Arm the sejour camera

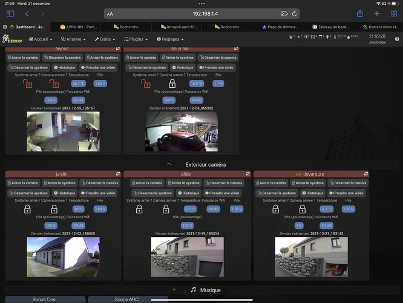[23, 58]
